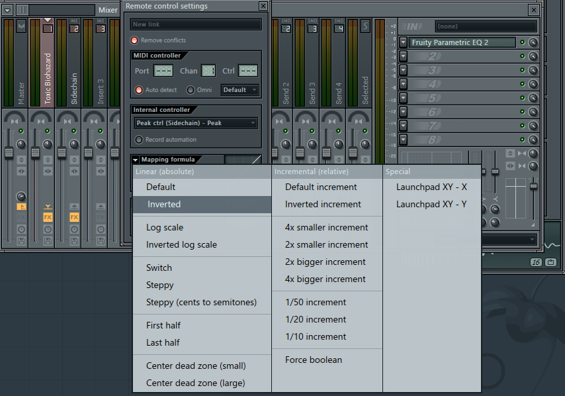Open the Peak ctrl (Sidechain) - Peak dropdown

tap(196, 123)
